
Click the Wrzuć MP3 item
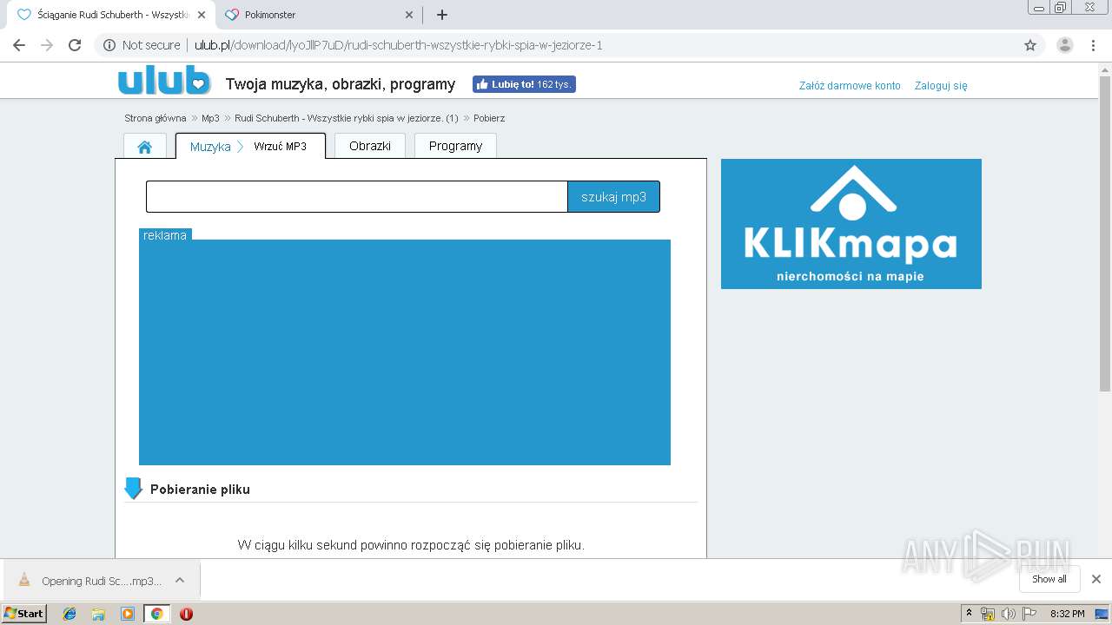281,147
